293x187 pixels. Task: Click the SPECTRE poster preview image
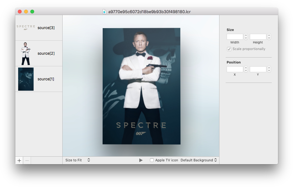[141, 86]
